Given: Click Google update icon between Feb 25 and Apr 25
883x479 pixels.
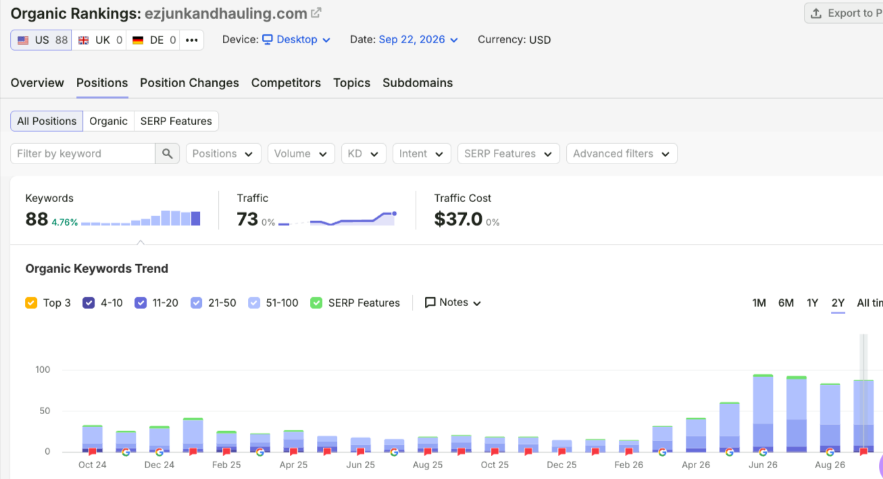Looking at the screenshot, I should tap(260, 452).
